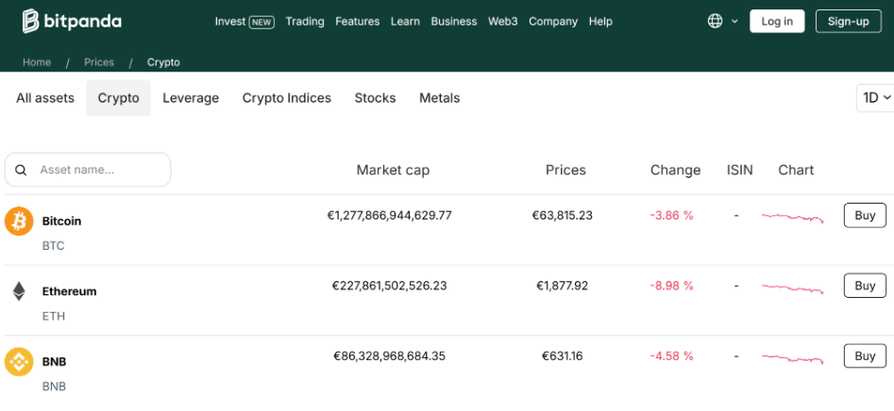Click the BNB coin icon
This screenshot has width=894, height=411.
19,361
